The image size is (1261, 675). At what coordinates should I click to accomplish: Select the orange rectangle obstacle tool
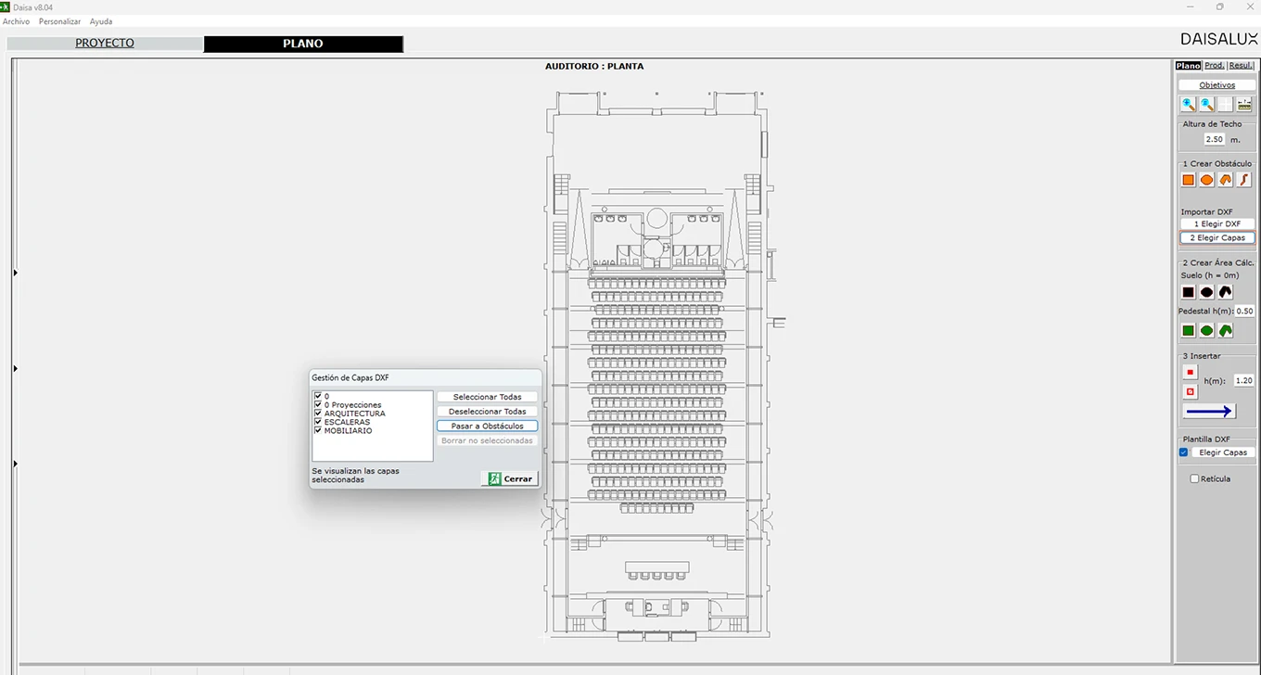tap(1189, 180)
